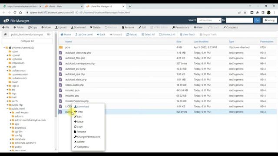Viewport: 278px width, 156px height.
Task: Click the search text input field
Action: coord(239,20)
